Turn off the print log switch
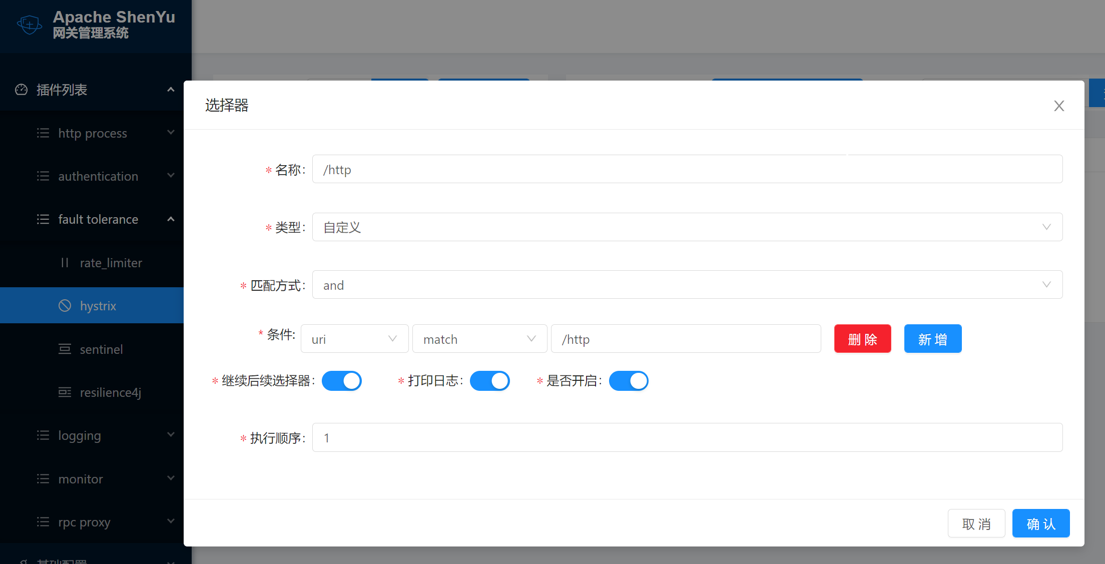Image resolution: width=1105 pixels, height=564 pixels. (x=489, y=381)
